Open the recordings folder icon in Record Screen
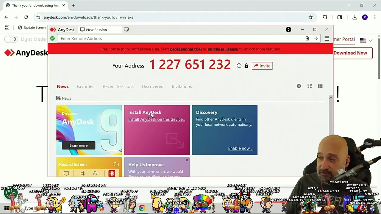Viewport: 381px width, 214px height. 116,164
